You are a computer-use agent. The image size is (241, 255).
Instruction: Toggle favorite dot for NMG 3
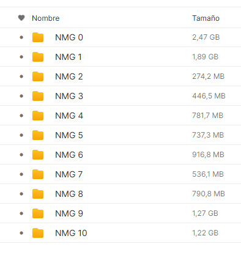tap(21, 96)
